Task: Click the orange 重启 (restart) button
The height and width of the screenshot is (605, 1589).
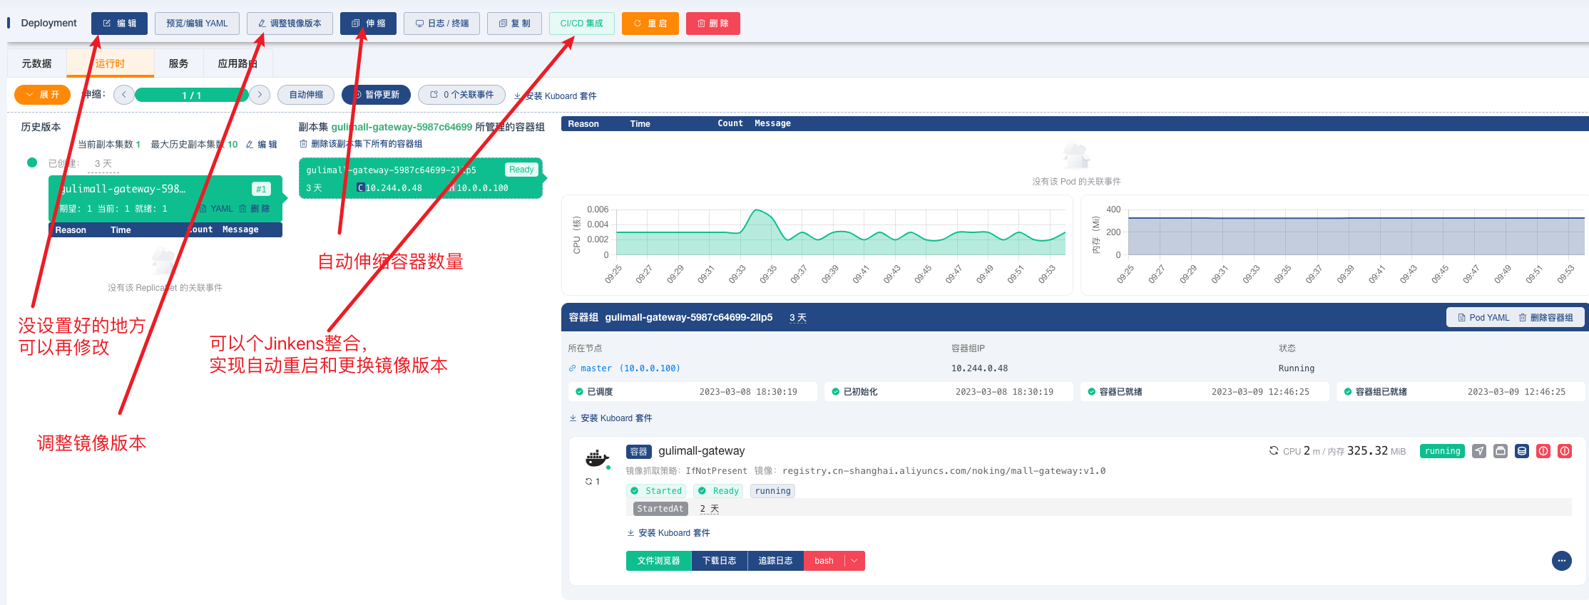Action: pyautogui.click(x=650, y=24)
